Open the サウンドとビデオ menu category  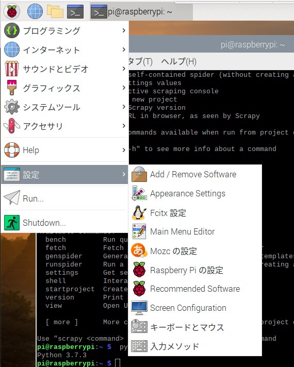(64, 69)
